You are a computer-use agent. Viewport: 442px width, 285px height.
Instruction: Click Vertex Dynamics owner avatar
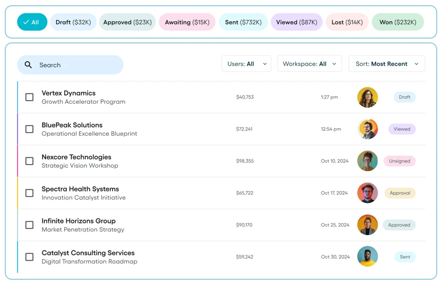(367, 97)
